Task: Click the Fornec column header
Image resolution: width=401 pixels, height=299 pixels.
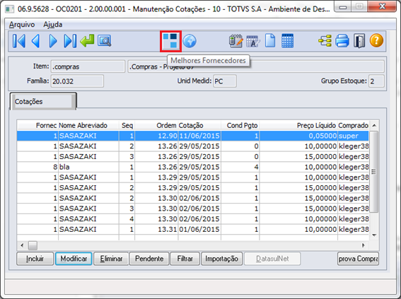Action: pos(38,126)
